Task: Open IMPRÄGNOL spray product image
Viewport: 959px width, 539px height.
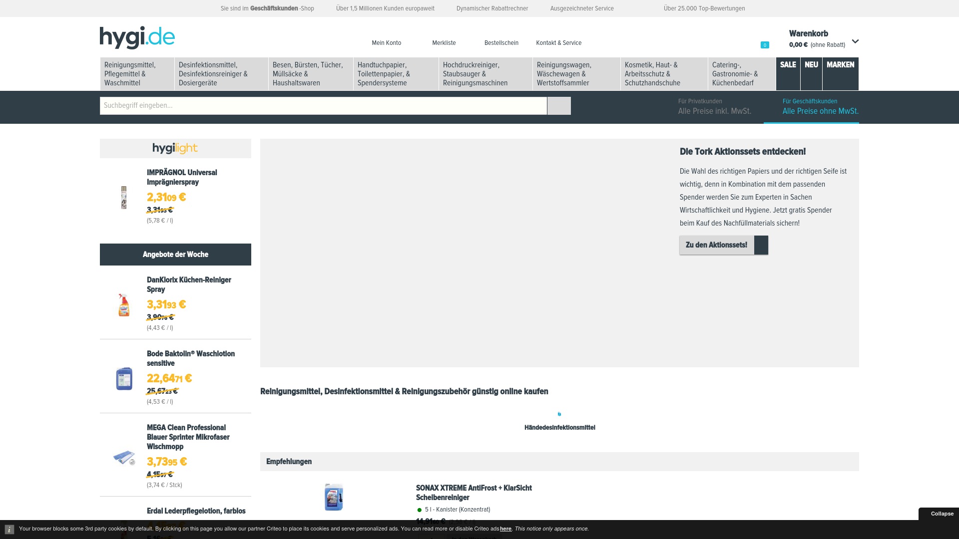Action: pyautogui.click(x=124, y=198)
